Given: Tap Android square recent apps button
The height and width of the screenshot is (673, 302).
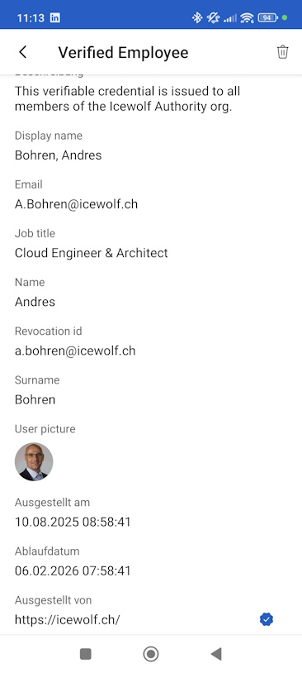Looking at the screenshot, I should click(86, 654).
